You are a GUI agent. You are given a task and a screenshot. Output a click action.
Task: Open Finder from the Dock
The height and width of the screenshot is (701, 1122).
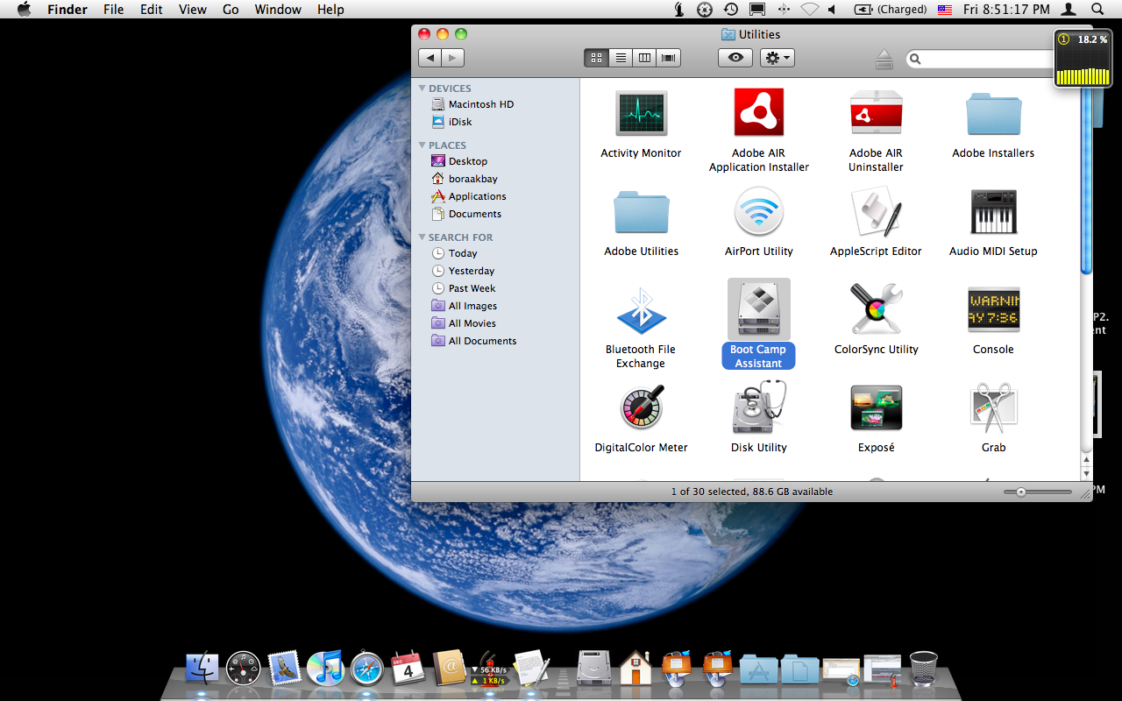pyautogui.click(x=202, y=669)
